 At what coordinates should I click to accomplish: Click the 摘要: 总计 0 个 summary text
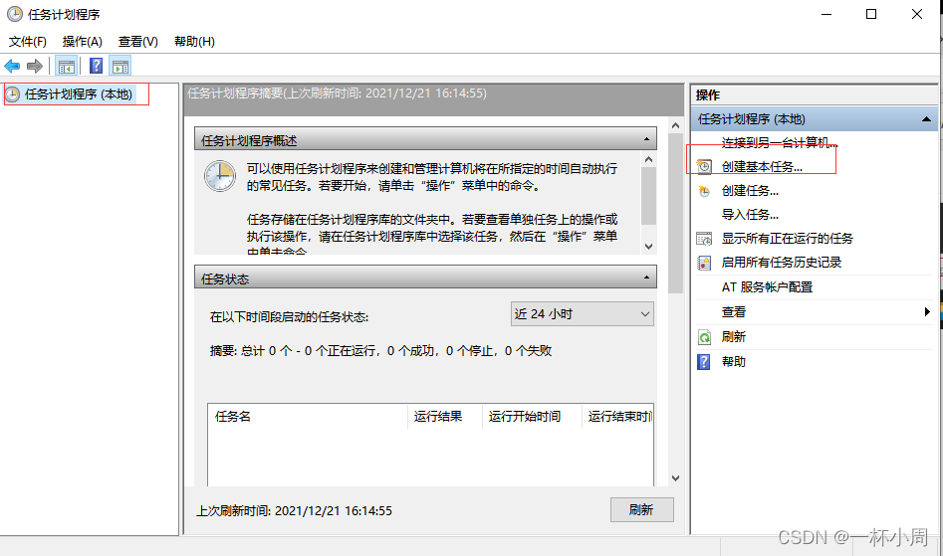pos(380,351)
